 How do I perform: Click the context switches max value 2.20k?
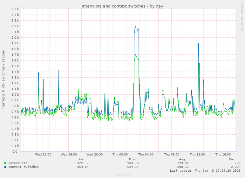[235, 167]
